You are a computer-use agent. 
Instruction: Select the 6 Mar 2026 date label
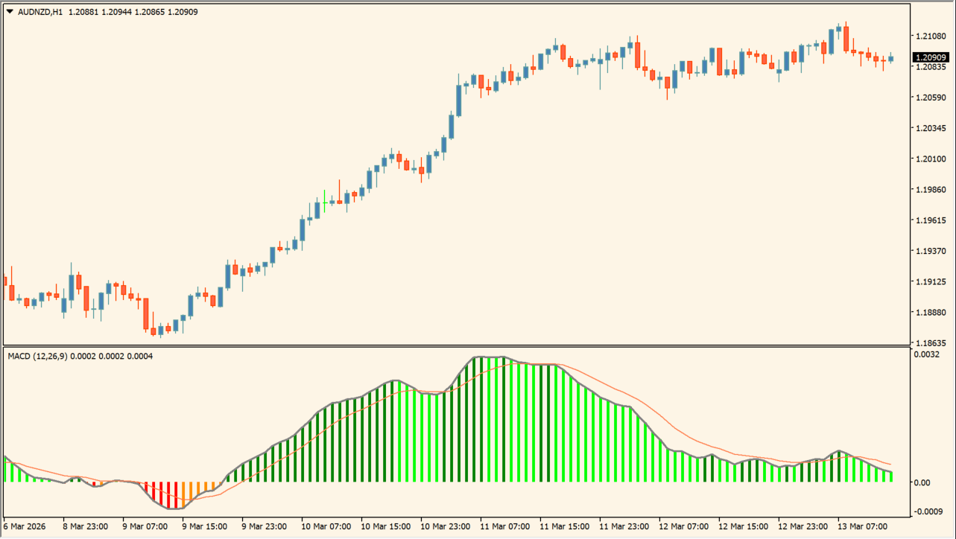point(25,526)
